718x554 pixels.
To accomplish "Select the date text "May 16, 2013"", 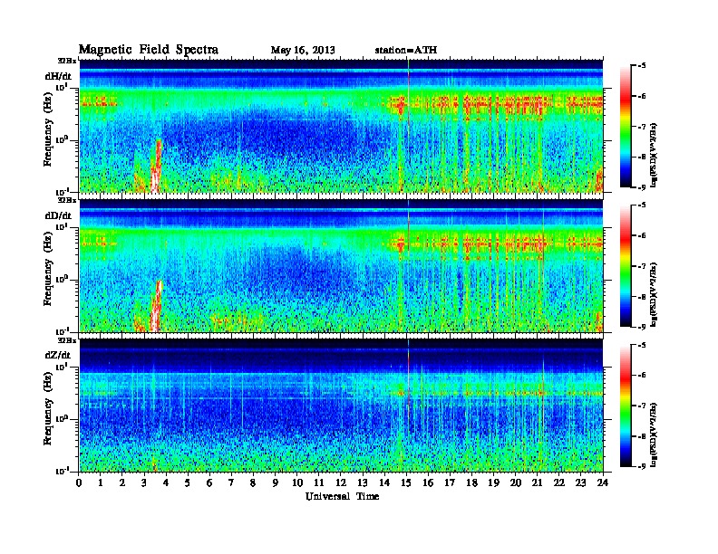I will coord(303,51).
